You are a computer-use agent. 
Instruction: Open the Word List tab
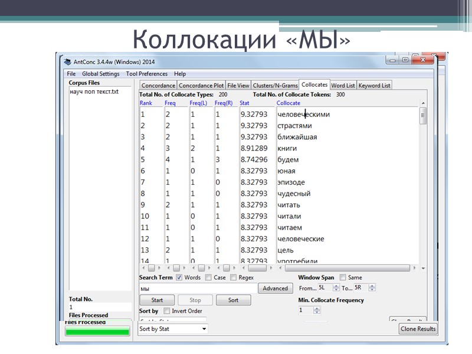tap(343, 85)
